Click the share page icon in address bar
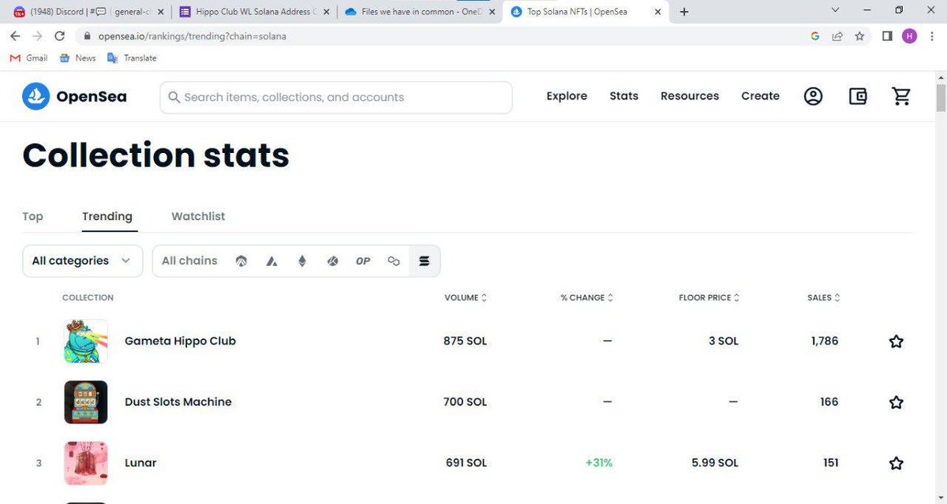This screenshot has height=504, width=947. click(837, 36)
